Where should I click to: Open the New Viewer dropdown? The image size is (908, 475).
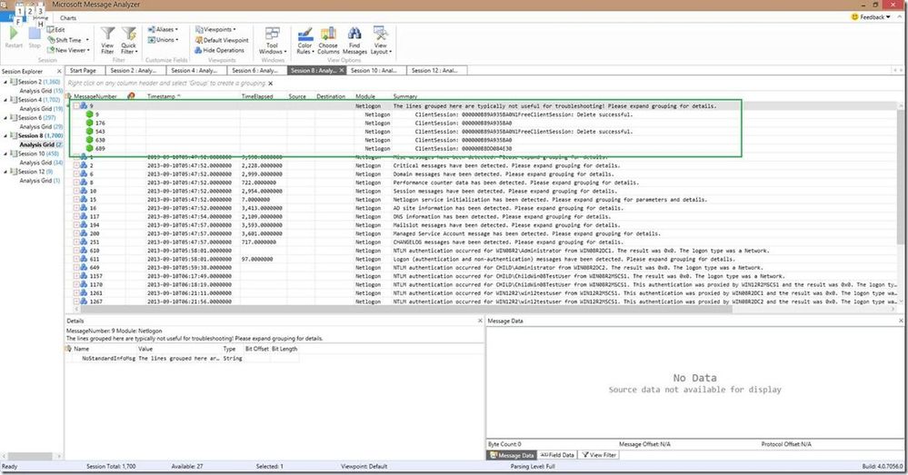point(68,50)
